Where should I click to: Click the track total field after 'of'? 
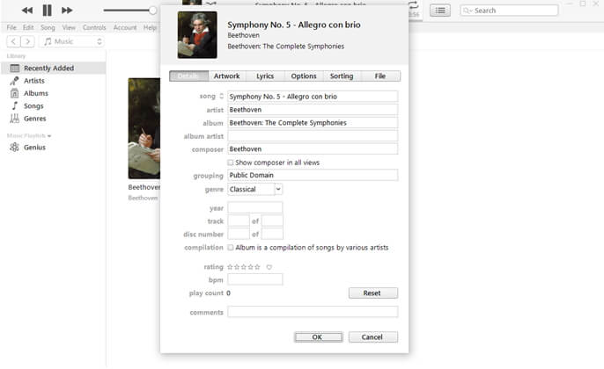click(x=272, y=221)
